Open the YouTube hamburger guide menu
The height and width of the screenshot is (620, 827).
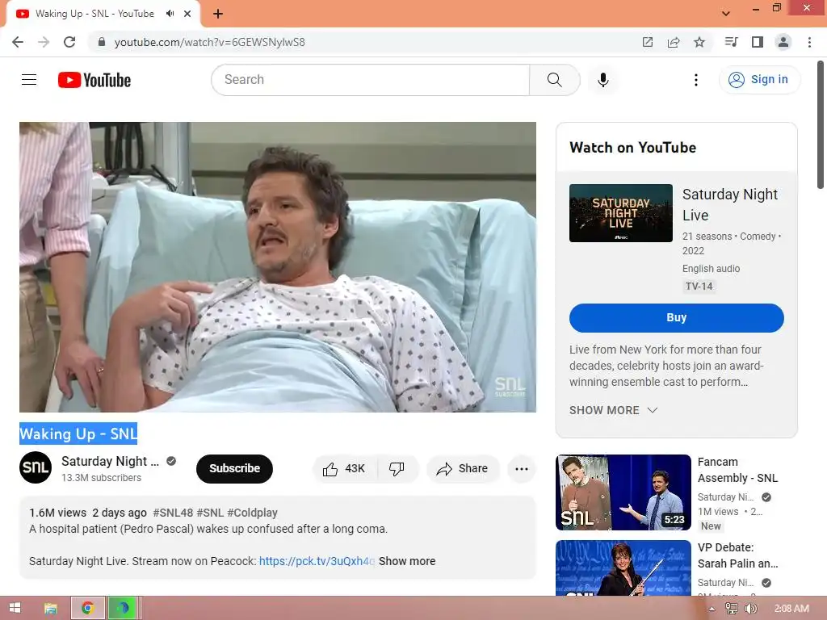pyautogui.click(x=29, y=80)
